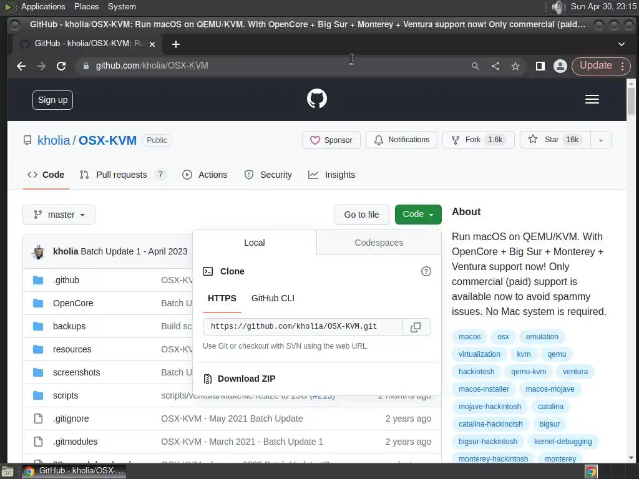Open the tab search chevron
Viewport: 639px width, 479px height.
(622, 44)
